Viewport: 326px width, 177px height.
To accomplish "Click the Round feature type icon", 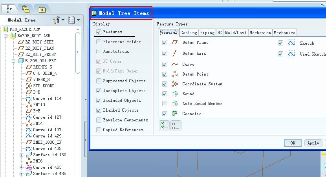I will (x=175, y=94).
